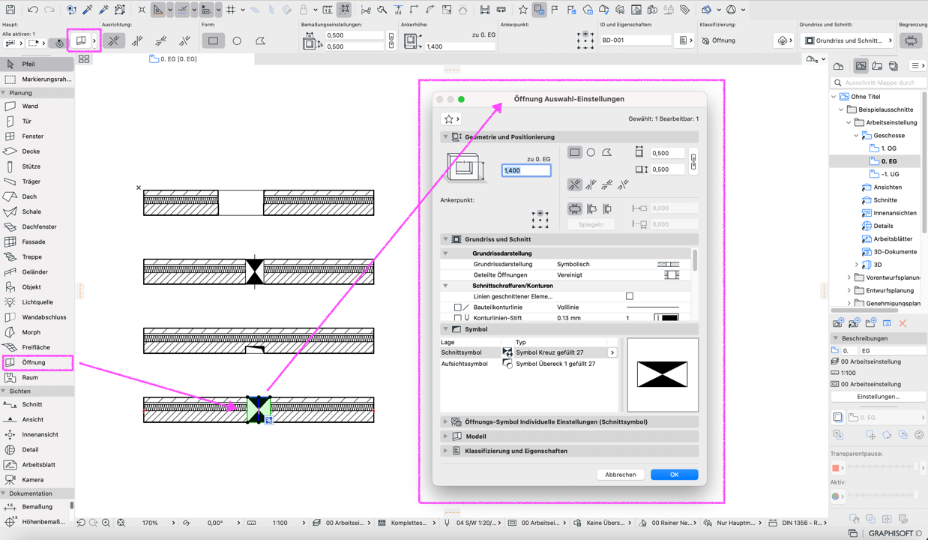Choose the Tür tool in toolbox
The width and height of the screenshot is (928, 540).
(x=37, y=121)
